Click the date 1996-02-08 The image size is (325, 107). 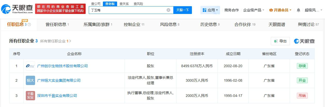[233, 80]
